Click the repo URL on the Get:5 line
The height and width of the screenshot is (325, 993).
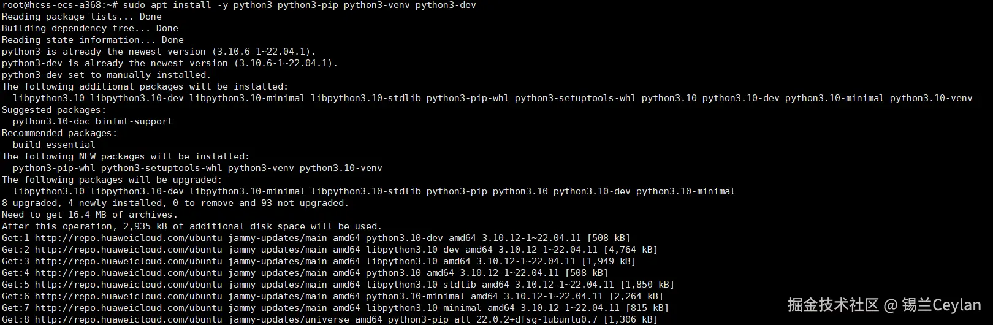(x=128, y=285)
